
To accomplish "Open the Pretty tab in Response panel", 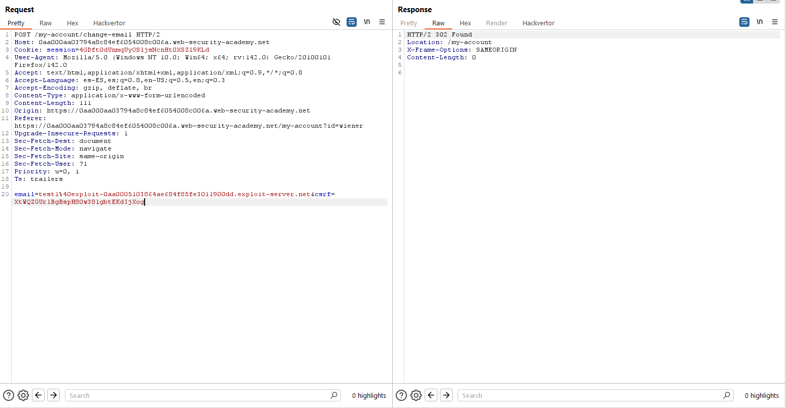I will (x=408, y=23).
